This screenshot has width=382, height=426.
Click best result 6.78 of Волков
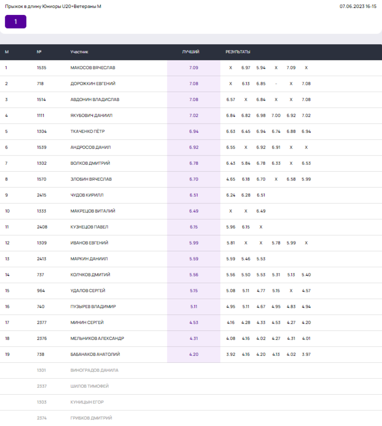pyautogui.click(x=194, y=163)
